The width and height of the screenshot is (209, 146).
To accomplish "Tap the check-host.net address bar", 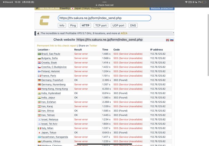I will point(104,5).
